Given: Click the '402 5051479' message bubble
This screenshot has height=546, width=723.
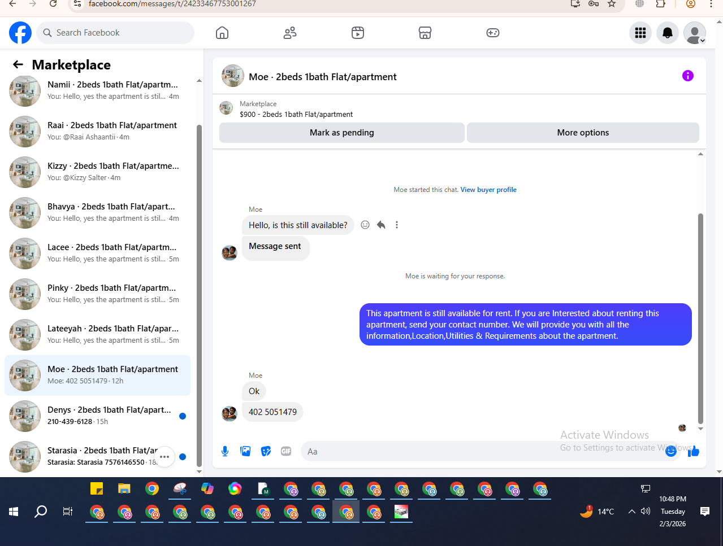Looking at the screenshot, I should (x=272, y=412).
